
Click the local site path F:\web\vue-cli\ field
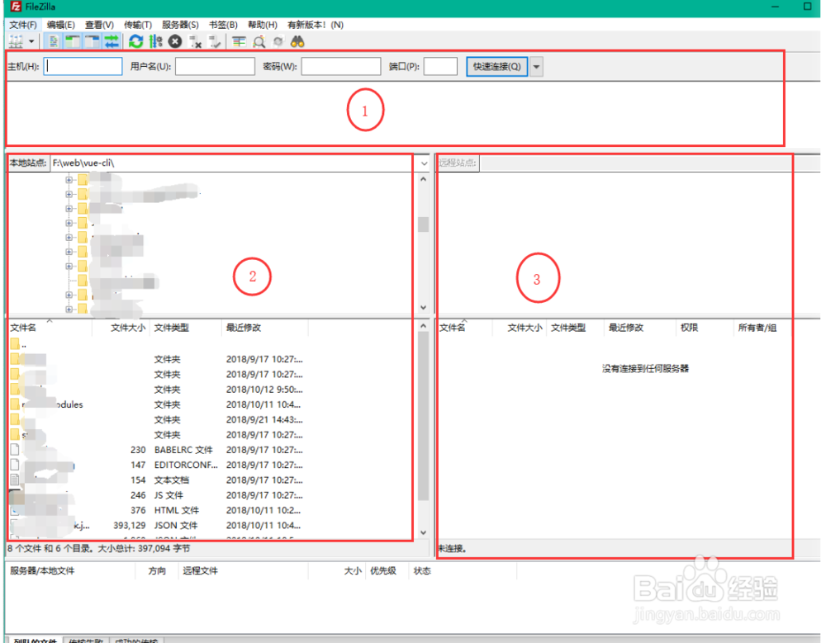(234, 163)
